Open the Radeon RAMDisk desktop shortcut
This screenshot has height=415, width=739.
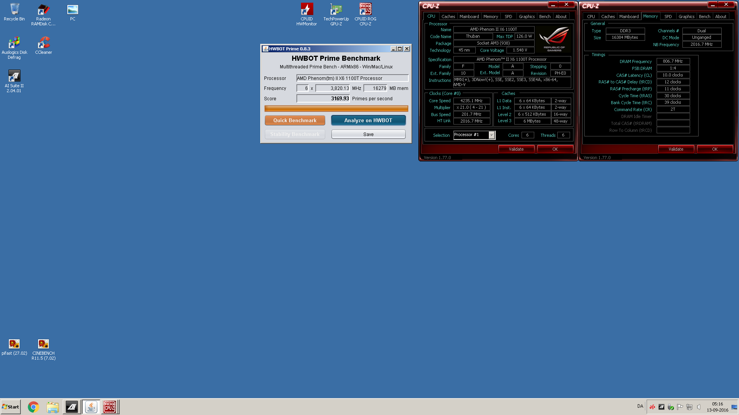43,15
